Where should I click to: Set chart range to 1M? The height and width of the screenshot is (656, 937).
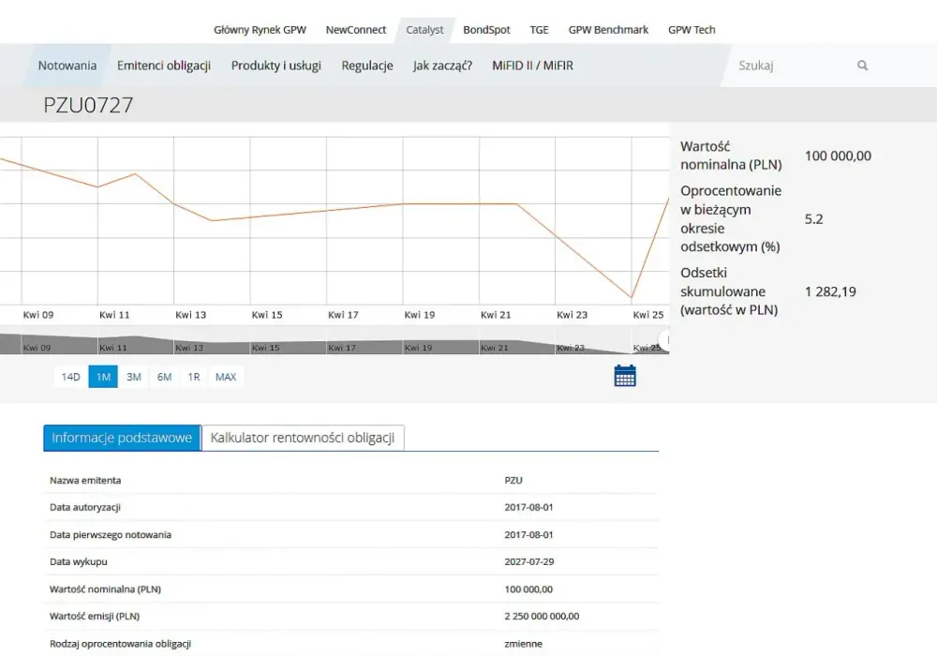pos(103,377)
